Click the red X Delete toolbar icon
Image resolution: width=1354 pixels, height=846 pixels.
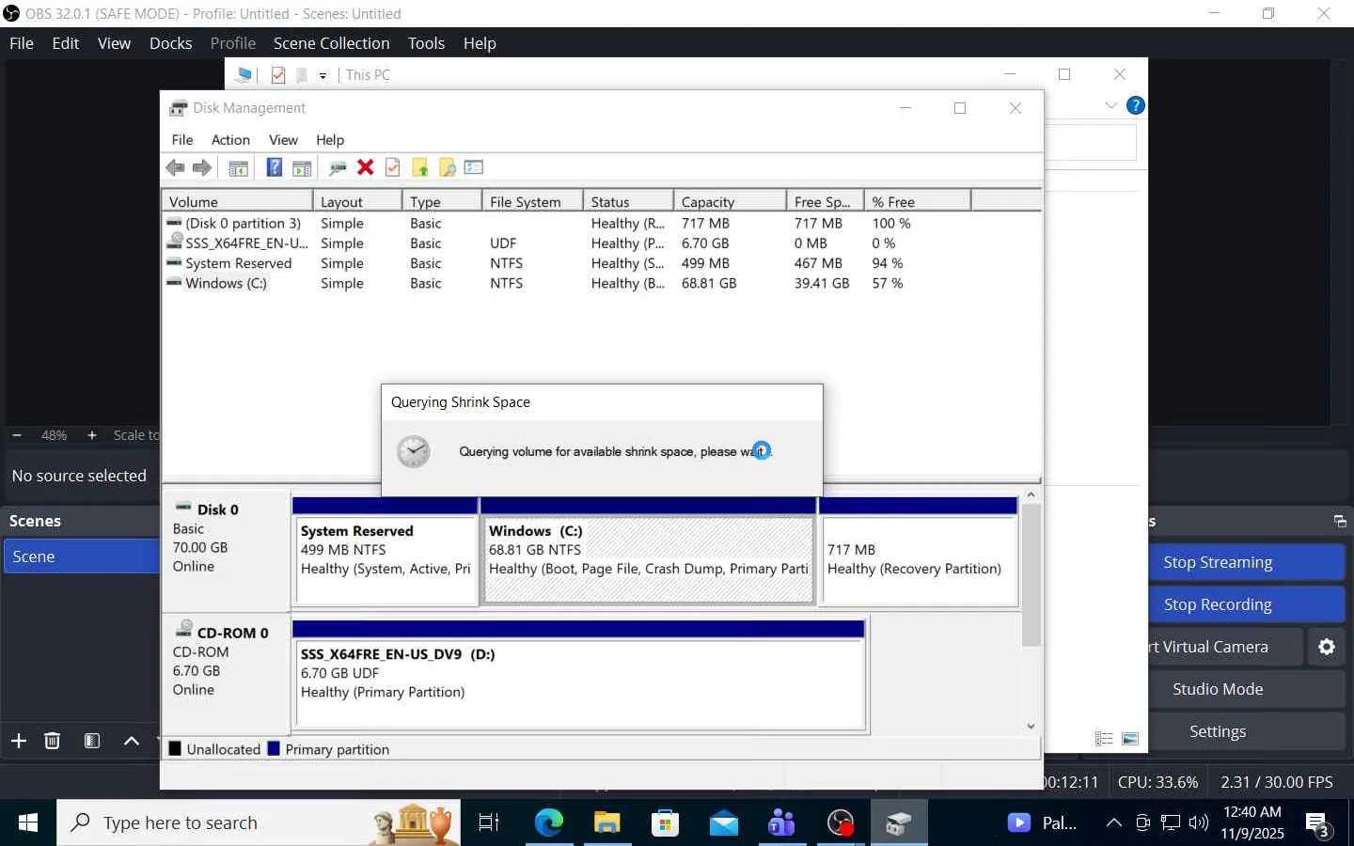pos(366,167)
